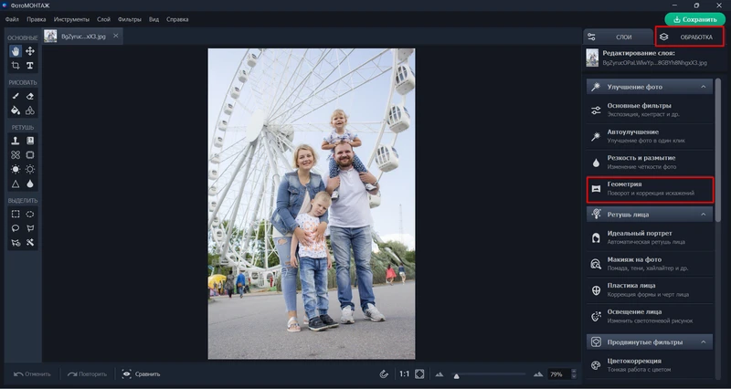Select the Move tool with four arrows
This screenshot has height=389, width=731.
coord(30,51)
